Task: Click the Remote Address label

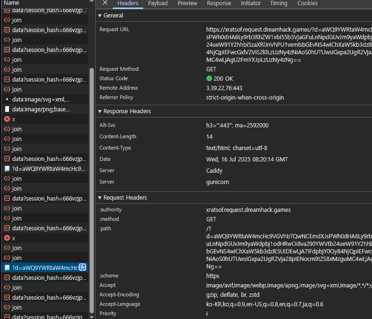Action: [119, 88]
